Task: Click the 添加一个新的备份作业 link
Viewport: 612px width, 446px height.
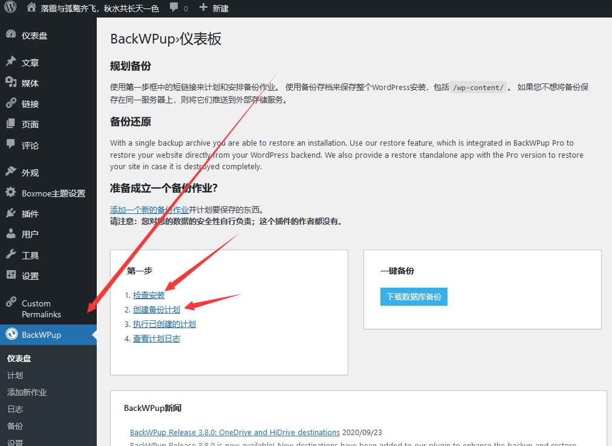Action: pyautogui.click(x=149, y=210)
